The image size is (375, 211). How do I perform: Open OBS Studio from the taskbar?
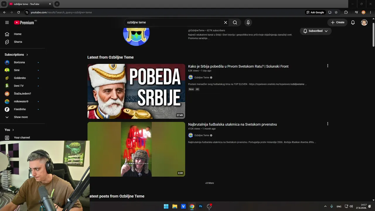[209, 206]
